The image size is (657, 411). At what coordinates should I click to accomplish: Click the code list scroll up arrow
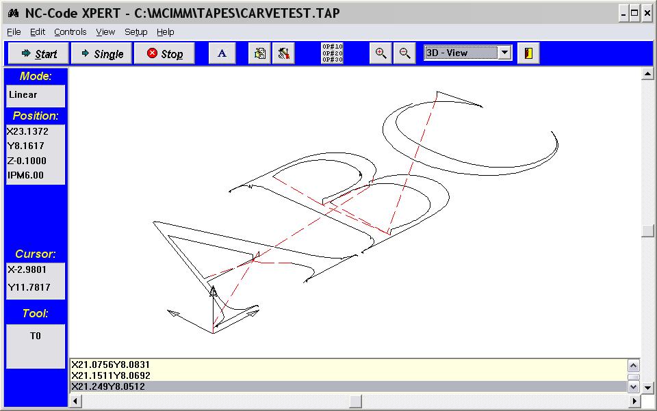(633, 366)
